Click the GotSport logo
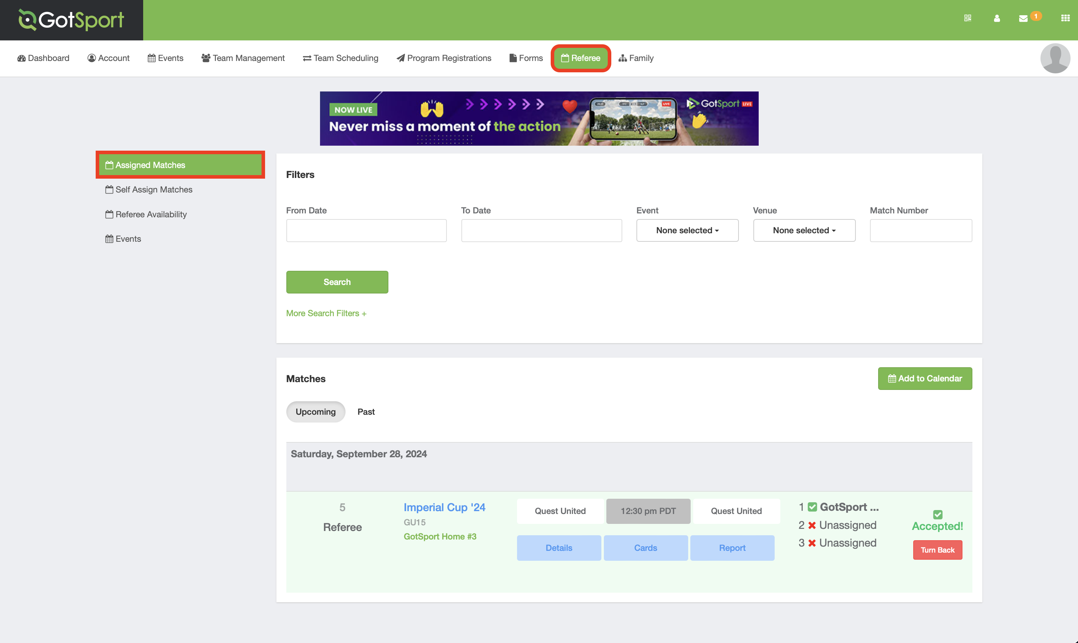This screenshot has height=643, width=1078. [x=72, y=20]
